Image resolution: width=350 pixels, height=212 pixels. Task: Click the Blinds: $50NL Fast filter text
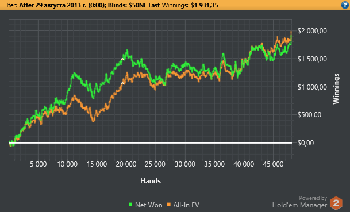134,5
